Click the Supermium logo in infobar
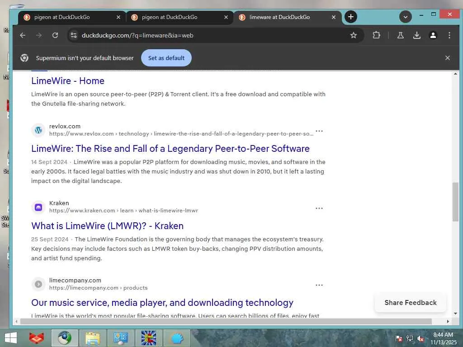Screen dimensions: 463x347 (x=24, y=58)
